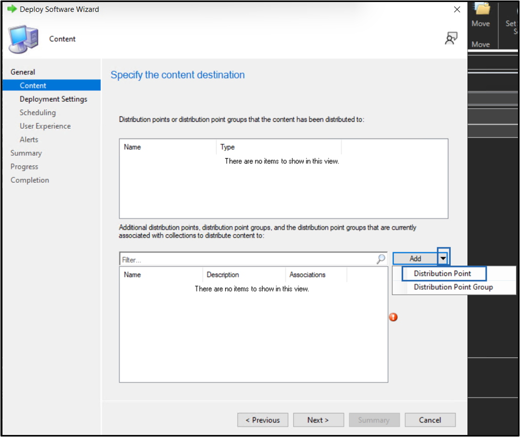Click the Move folder icon in background ribbon
520x437 pixels.
click(x=481, y=9)
